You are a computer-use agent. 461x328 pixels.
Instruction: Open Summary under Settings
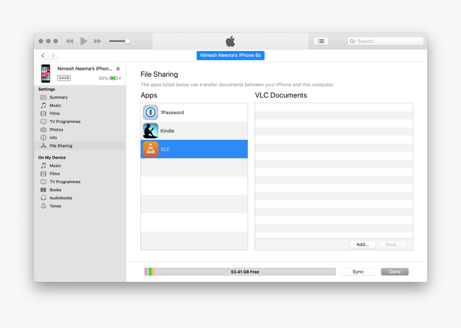[80, 98]
